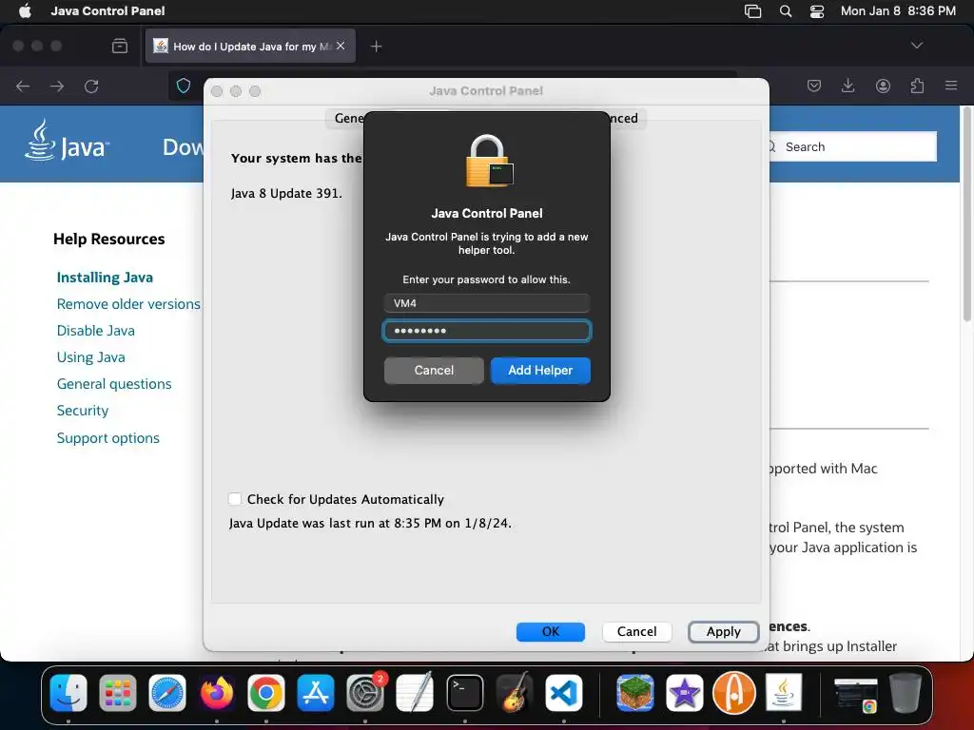Image resolution: width=974 pixels, height=730 pixels.
Task: Open the Firefox downloads panel
Action: coord(847,86)
